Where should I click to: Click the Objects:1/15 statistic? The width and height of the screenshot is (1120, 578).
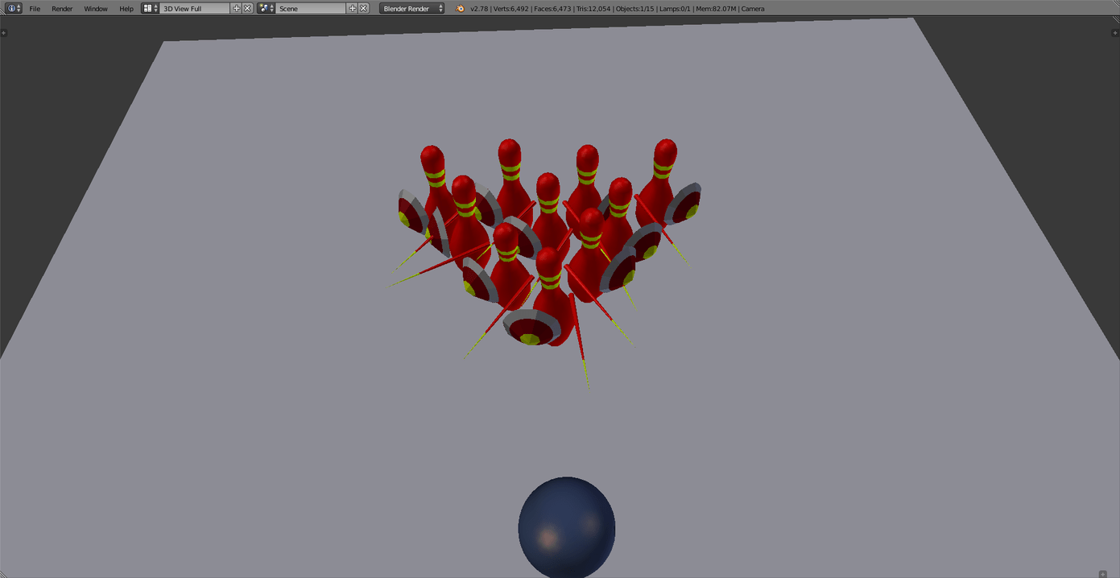[636, 9]
